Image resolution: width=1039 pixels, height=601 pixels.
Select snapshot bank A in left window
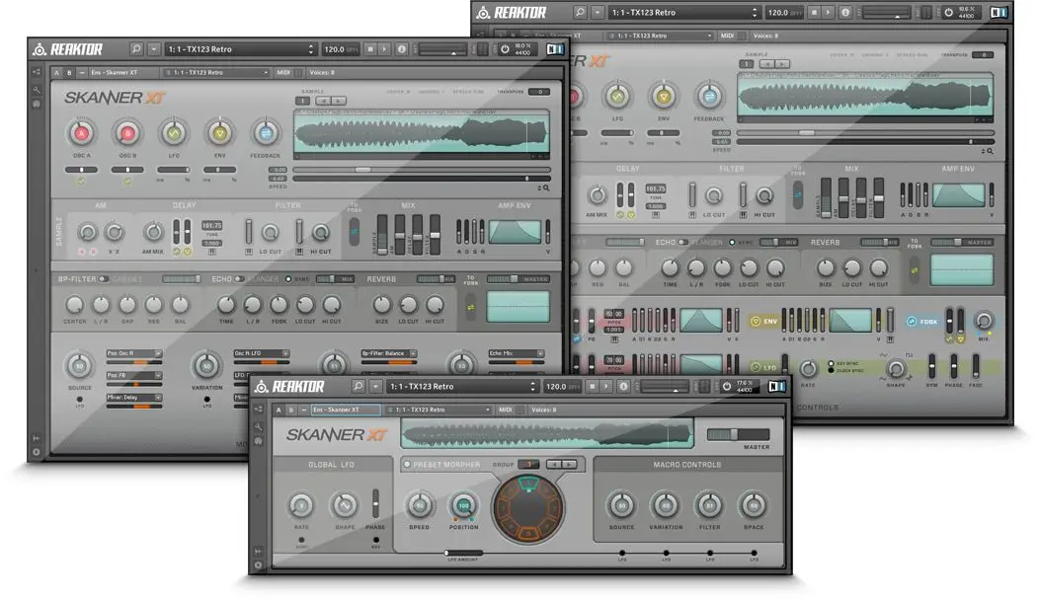pos(57,72)
